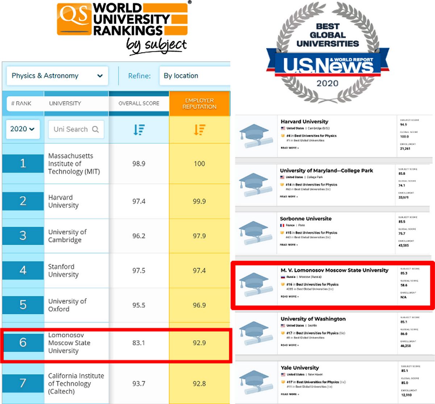The width and height of the screenshot is (435, 404).
Task: Open the By location refine dropdown
Action: 195,76
